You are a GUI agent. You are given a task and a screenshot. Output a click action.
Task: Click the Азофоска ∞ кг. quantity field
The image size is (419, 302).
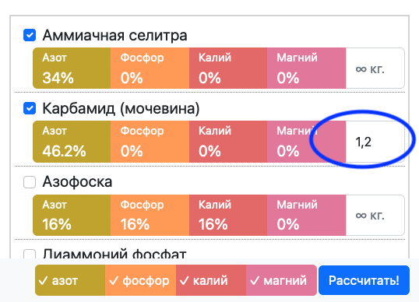click(x=375, y=216)
